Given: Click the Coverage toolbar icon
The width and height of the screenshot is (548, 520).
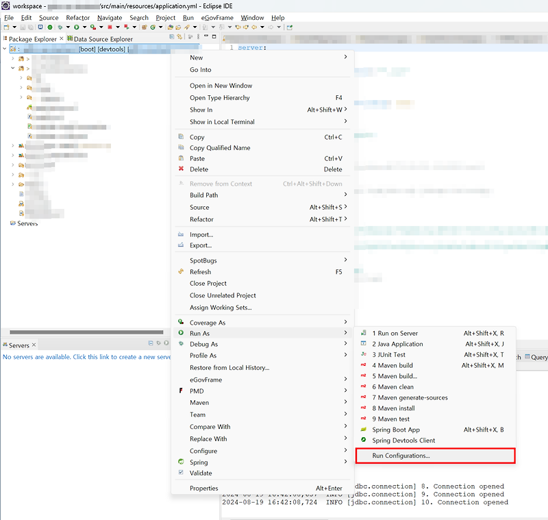Looking at the screenshot, I should (93, 27).
